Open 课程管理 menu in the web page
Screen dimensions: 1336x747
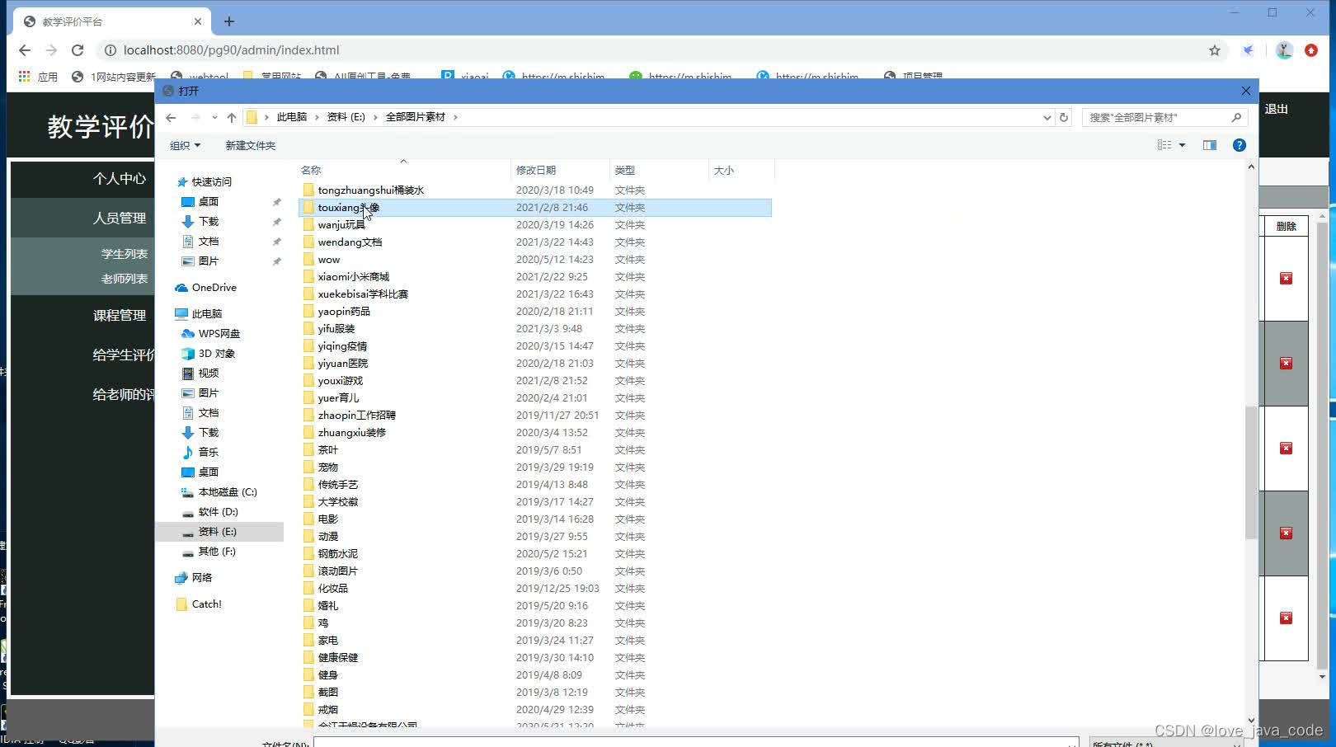120,316
